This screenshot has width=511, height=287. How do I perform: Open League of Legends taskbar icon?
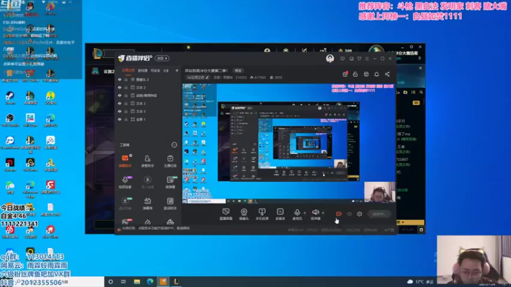pos(176,281)
